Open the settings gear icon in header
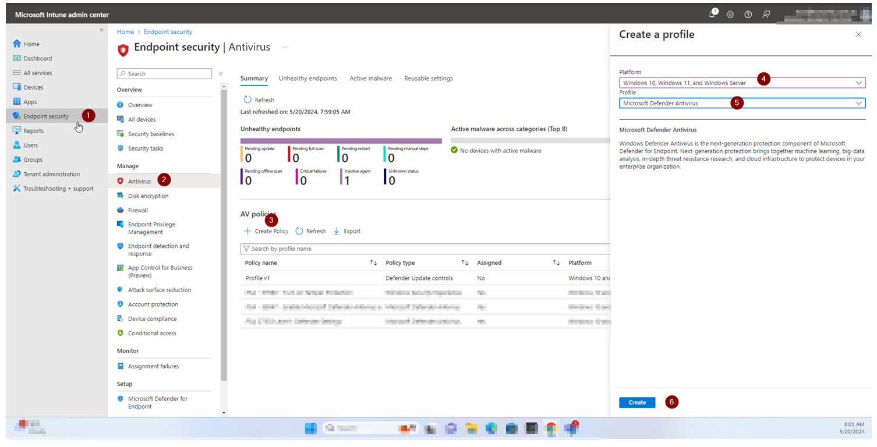Screen dimensions: 877x447 pyautogui.click(x=730, y=15)
